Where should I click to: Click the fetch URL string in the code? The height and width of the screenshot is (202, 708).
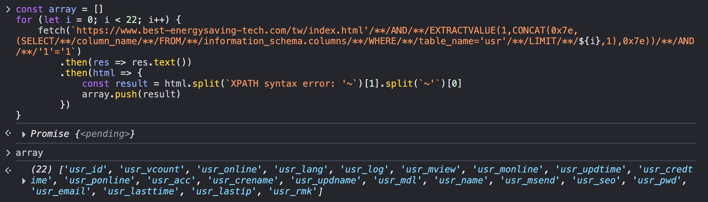point(355,41)
